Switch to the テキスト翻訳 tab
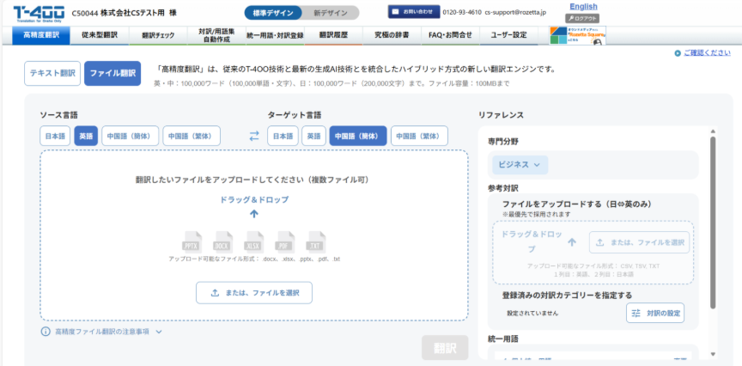The width and height of the screenshot is (742, 366). point(52,73)
